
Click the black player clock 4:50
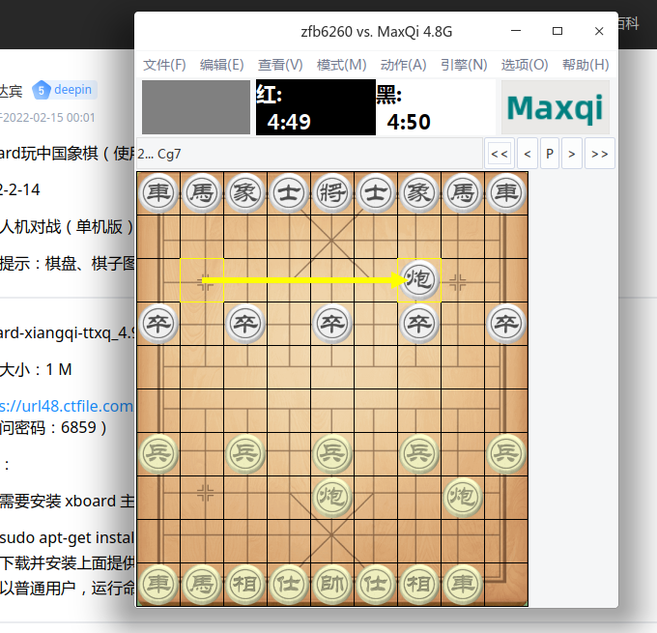(436, 107)
